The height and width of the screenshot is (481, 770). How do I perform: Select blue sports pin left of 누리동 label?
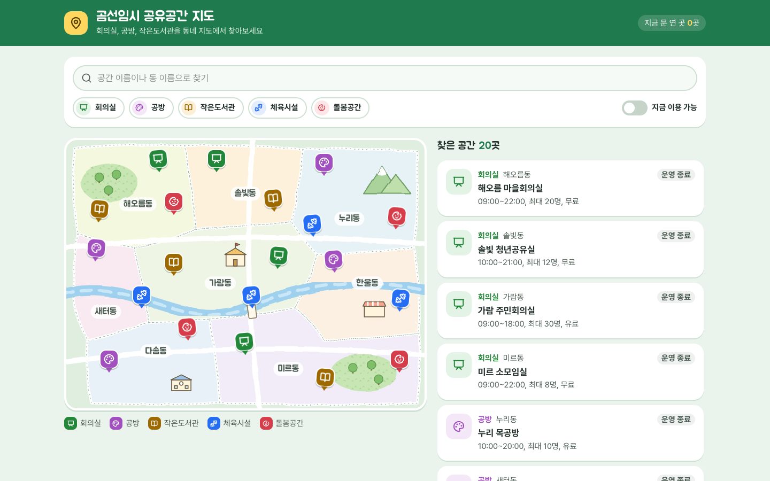(312, 225)
